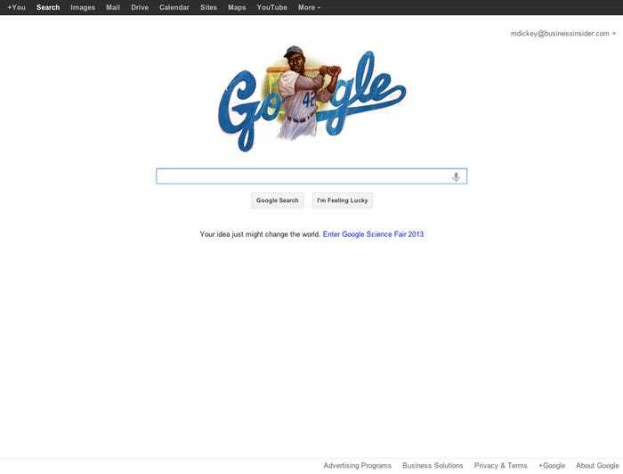This screenshot has height=474, width=623.
Task: Focus the main search input field
Action: point(311,176)
